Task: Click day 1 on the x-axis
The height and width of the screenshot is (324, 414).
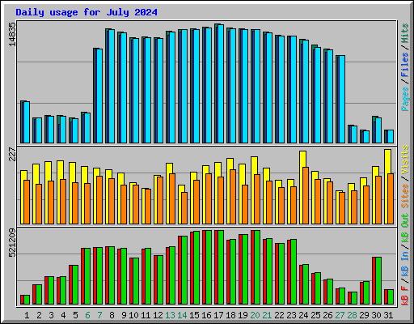Action: (27, 315)
